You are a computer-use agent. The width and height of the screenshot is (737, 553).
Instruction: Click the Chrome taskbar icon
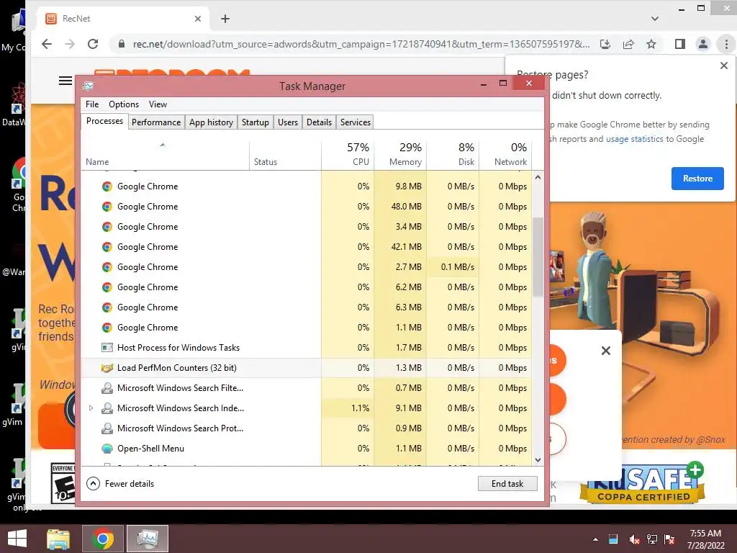103,539
